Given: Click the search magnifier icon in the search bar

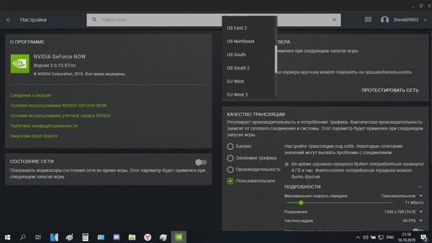Looking at the screenshot, I should click(x=94, y=20).
